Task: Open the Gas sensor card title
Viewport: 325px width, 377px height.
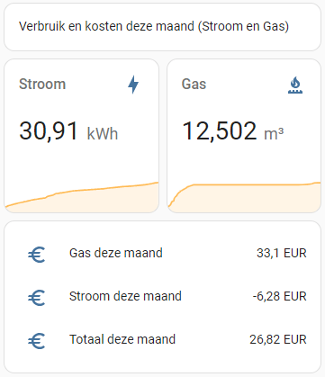Action: pyautogui.click(x=194, y=84)
